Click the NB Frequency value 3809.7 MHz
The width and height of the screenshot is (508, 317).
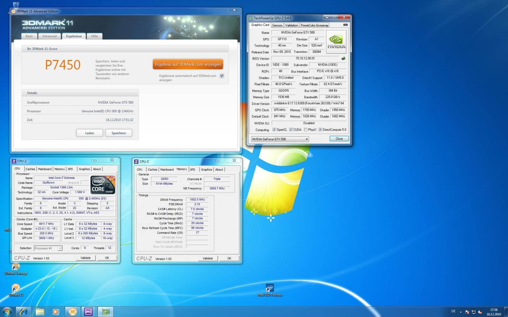click(x=217, y=188)
